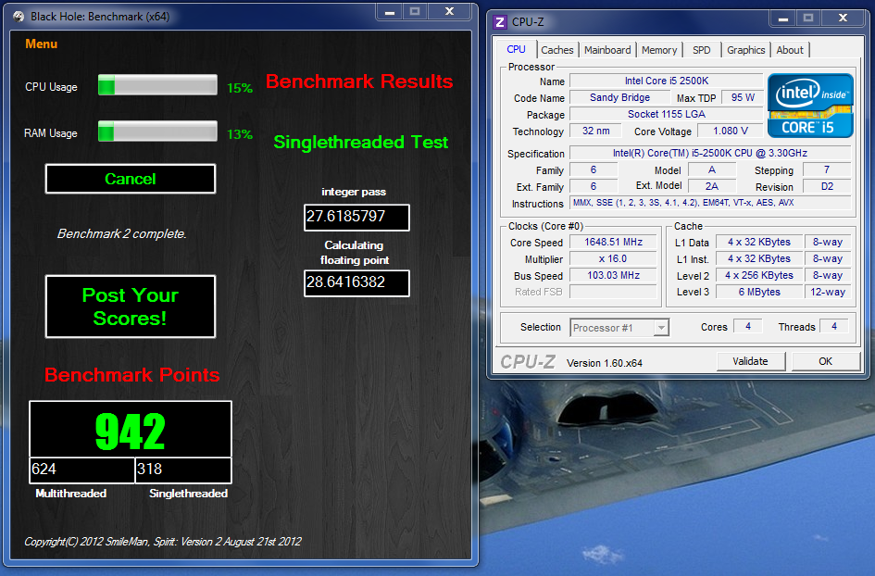Click the Black Hole app icon in title bar
875x576 pixels.
[19, 16]
